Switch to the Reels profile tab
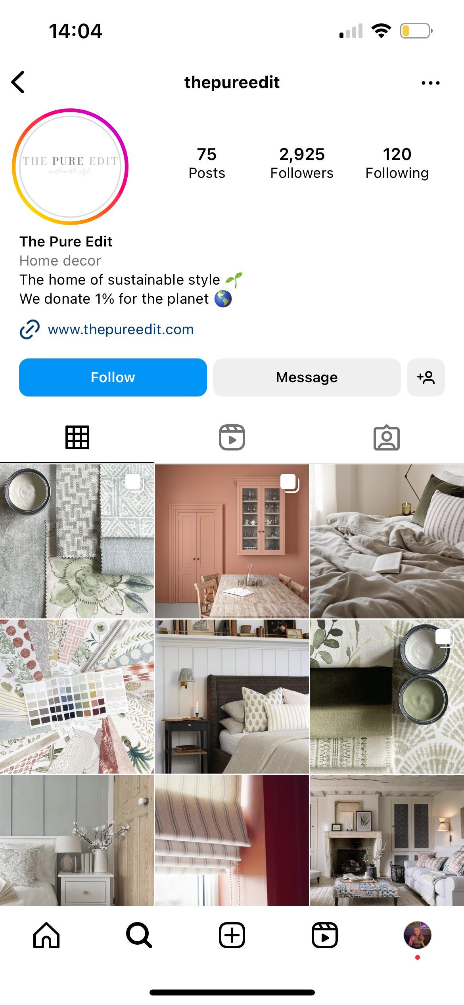464x1005 pixels. tap(232, 437)
